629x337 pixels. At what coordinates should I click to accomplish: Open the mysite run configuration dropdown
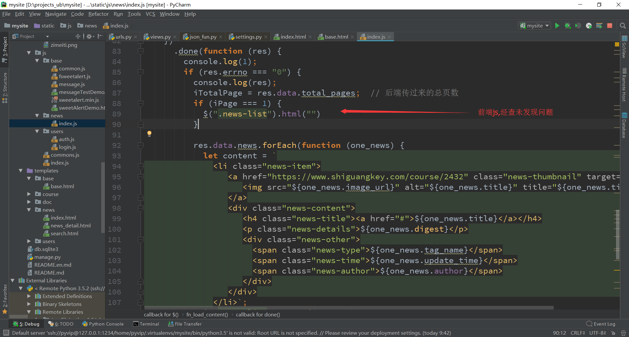[534, 26]
